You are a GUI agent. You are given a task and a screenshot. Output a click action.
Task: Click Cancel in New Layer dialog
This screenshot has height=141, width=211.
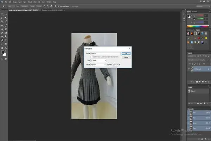click(126, 57)
